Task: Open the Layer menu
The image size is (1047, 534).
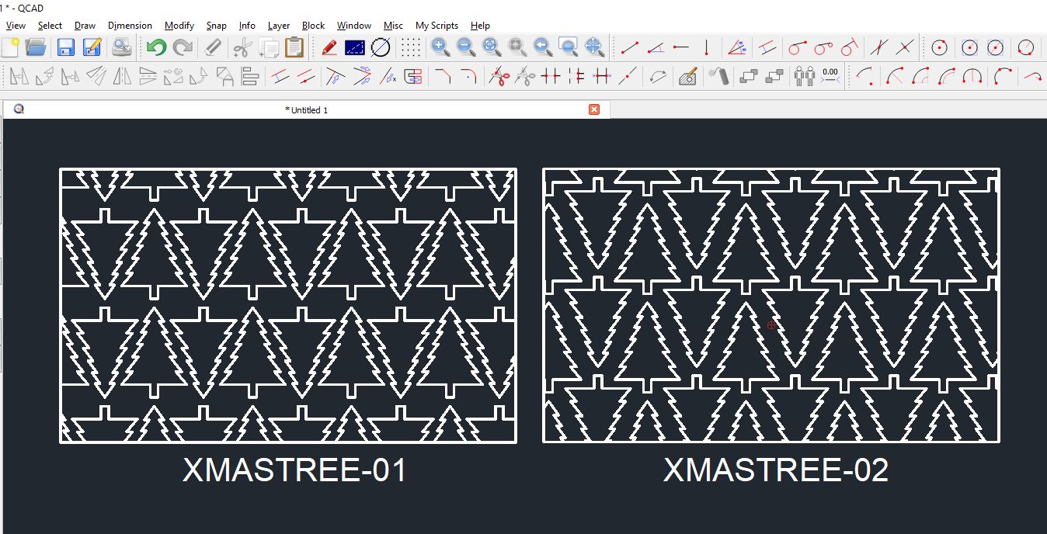Action: 279,26
